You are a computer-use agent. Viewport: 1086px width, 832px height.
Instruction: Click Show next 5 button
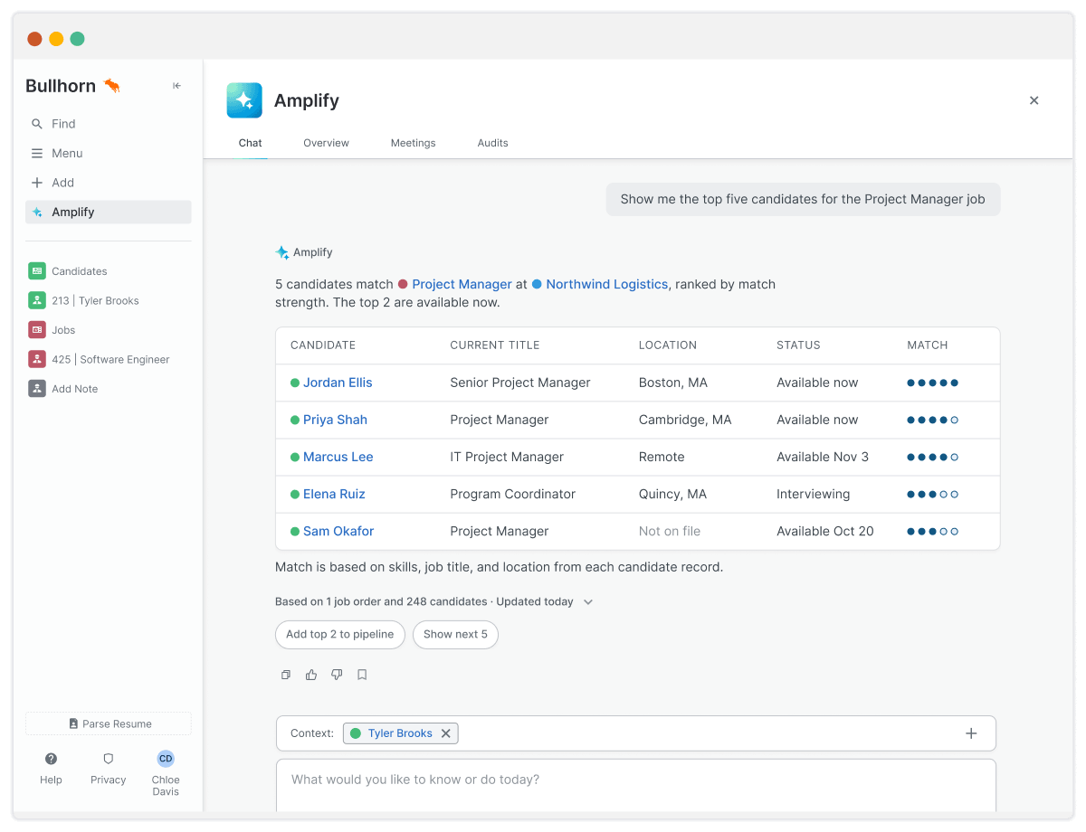point(455,634)
